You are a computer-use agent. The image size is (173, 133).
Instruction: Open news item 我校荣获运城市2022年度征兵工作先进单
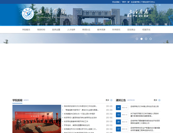tap(80, 106)
